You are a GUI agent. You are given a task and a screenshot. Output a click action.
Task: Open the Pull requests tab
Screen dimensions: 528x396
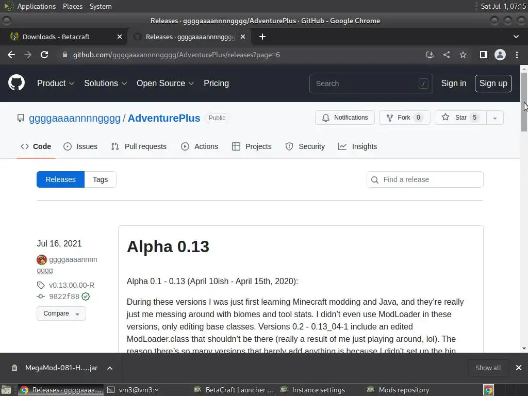point(139,146)
